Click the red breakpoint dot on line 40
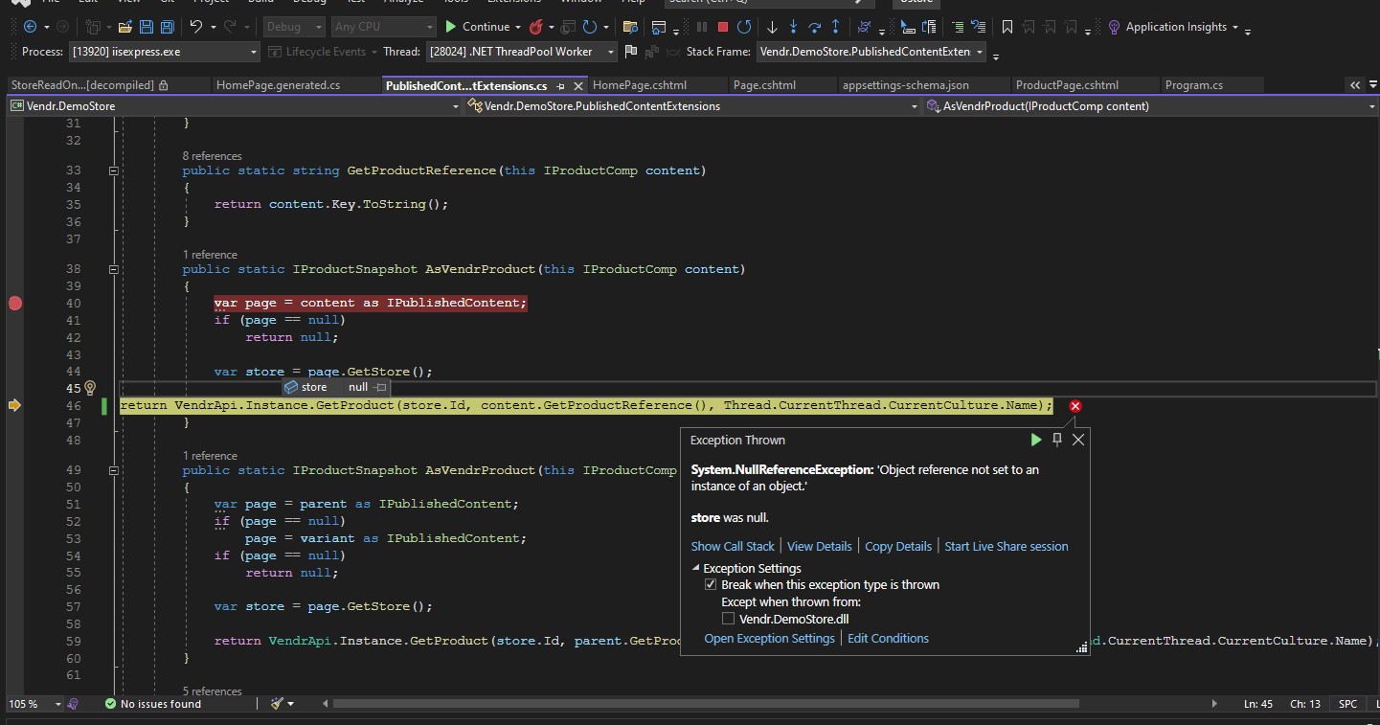Viewport: 1380px width, 725px height. pyautogui.click(x=14, y=304)
